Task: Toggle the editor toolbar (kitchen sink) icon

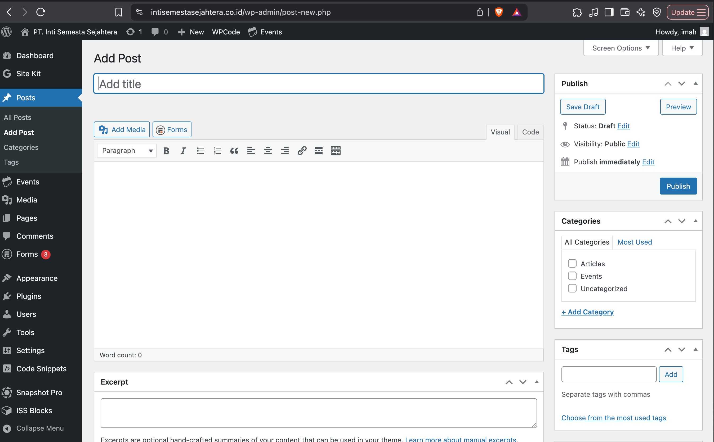Action: click(336, 151)
